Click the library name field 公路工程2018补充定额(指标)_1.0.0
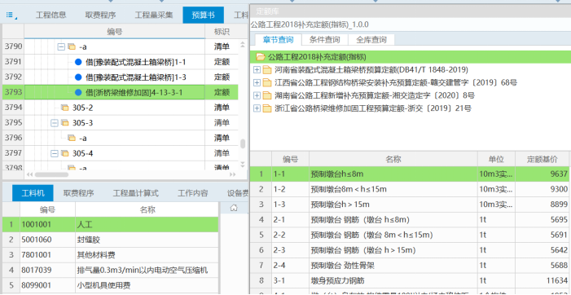571x295 pixels. coord(411,24)
